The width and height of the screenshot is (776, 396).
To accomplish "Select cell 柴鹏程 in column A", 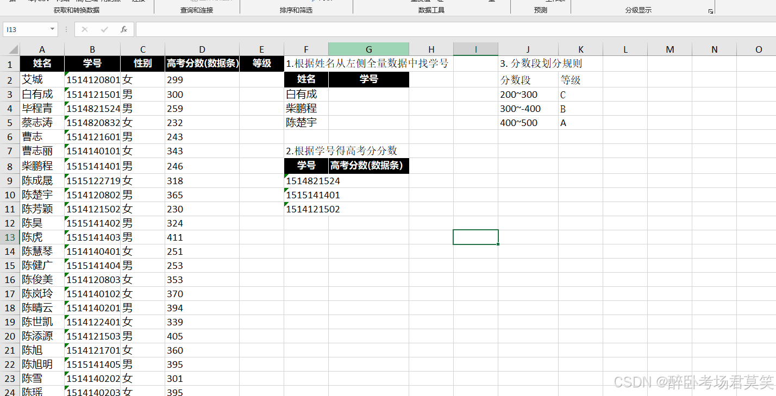I will [42, 166].
